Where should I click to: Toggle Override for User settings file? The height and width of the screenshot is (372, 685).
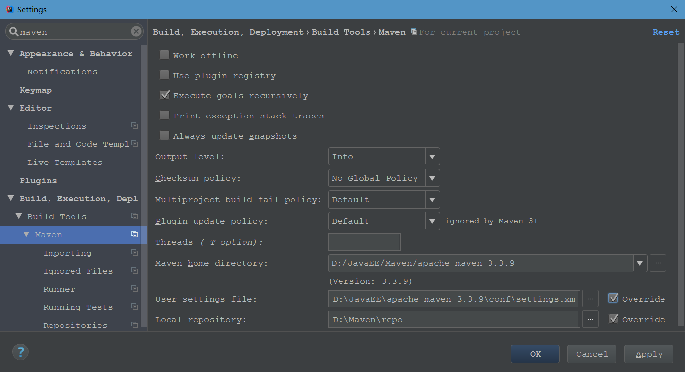(x=613, y=298)
